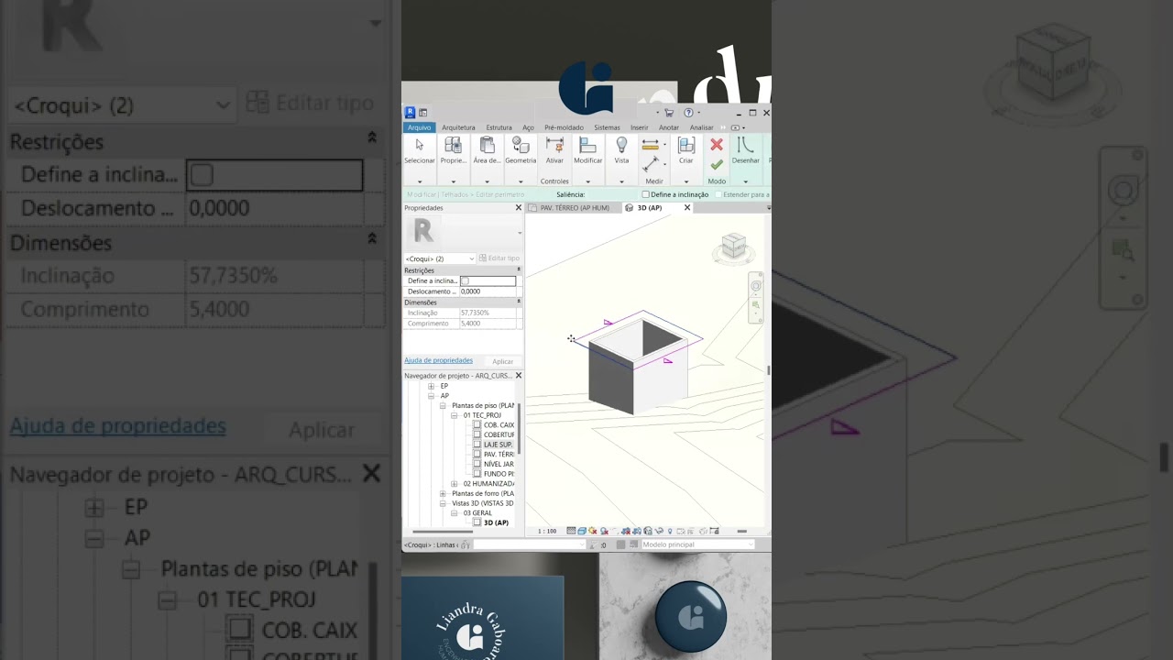
Task: Cancel edit mode with red X
Action: [x=717, y=145]
